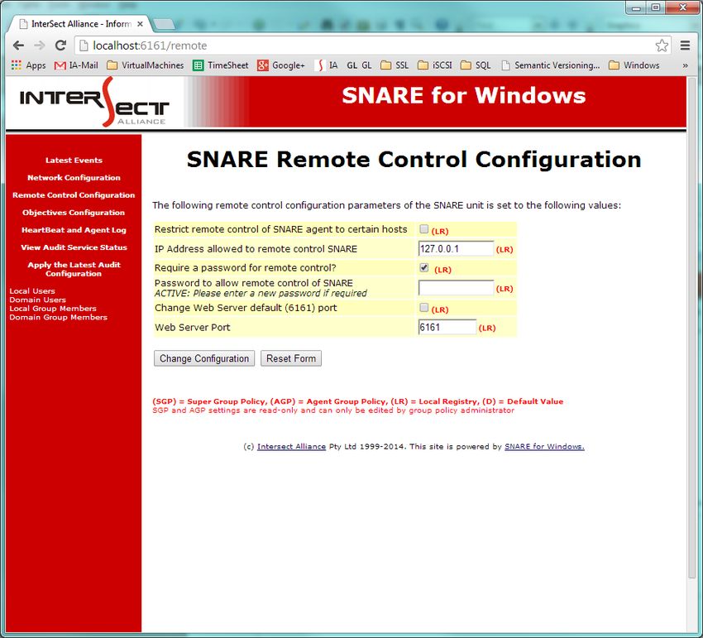The height and width of the screenshot is (638, 703).
Task: Open the Domain Users link
Action: pos(38,300)
